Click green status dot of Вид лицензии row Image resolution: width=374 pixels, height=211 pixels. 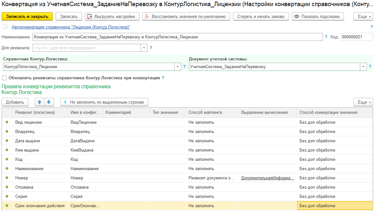pos(7,122)
